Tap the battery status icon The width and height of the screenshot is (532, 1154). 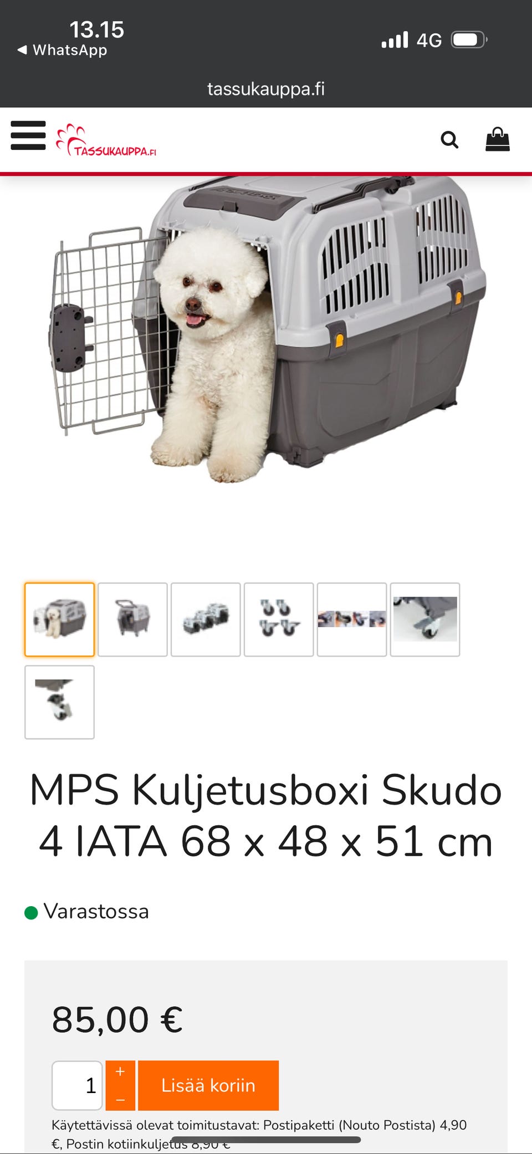point(469,40)
